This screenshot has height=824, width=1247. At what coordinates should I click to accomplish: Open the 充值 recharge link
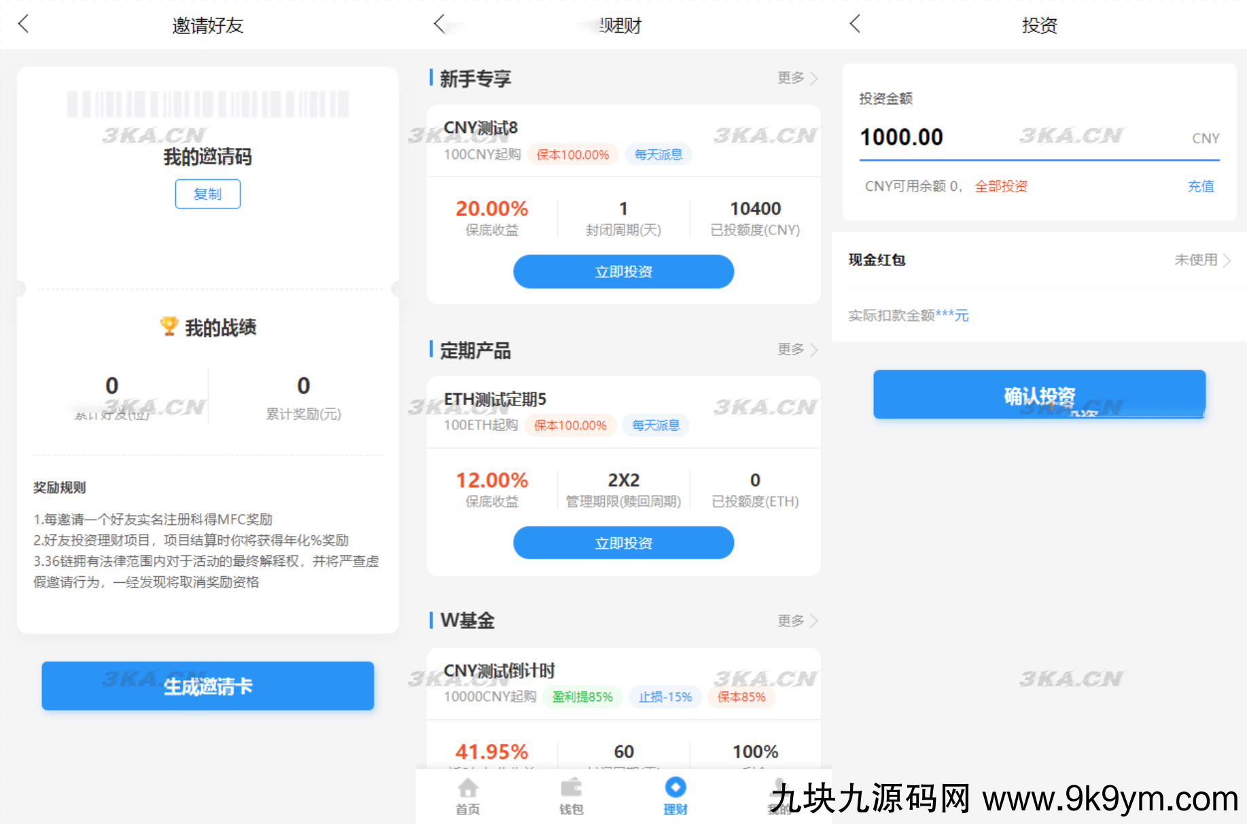[x=1201, y=186]
